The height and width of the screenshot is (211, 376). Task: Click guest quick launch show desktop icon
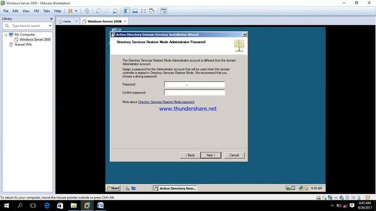pos(133,189)
